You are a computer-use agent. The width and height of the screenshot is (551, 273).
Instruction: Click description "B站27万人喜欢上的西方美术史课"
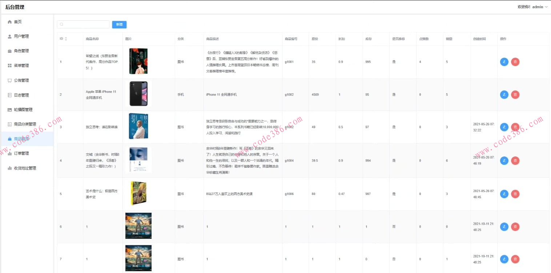229,194
